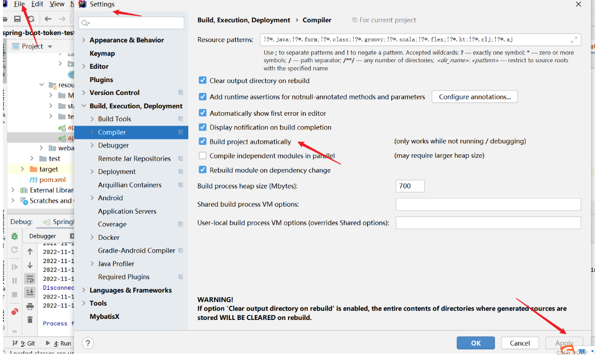Click the Apply button
The image size is (595, 360).
click(564, 343)
